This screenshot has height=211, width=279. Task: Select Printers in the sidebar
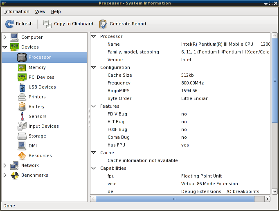[44, 97]
